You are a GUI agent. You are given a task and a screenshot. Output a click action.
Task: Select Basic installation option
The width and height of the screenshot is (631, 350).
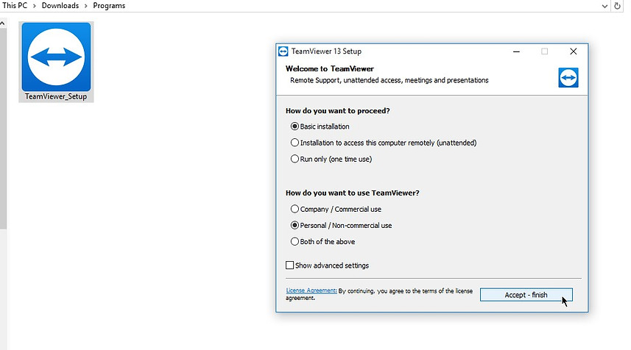(x=320, y=126)
